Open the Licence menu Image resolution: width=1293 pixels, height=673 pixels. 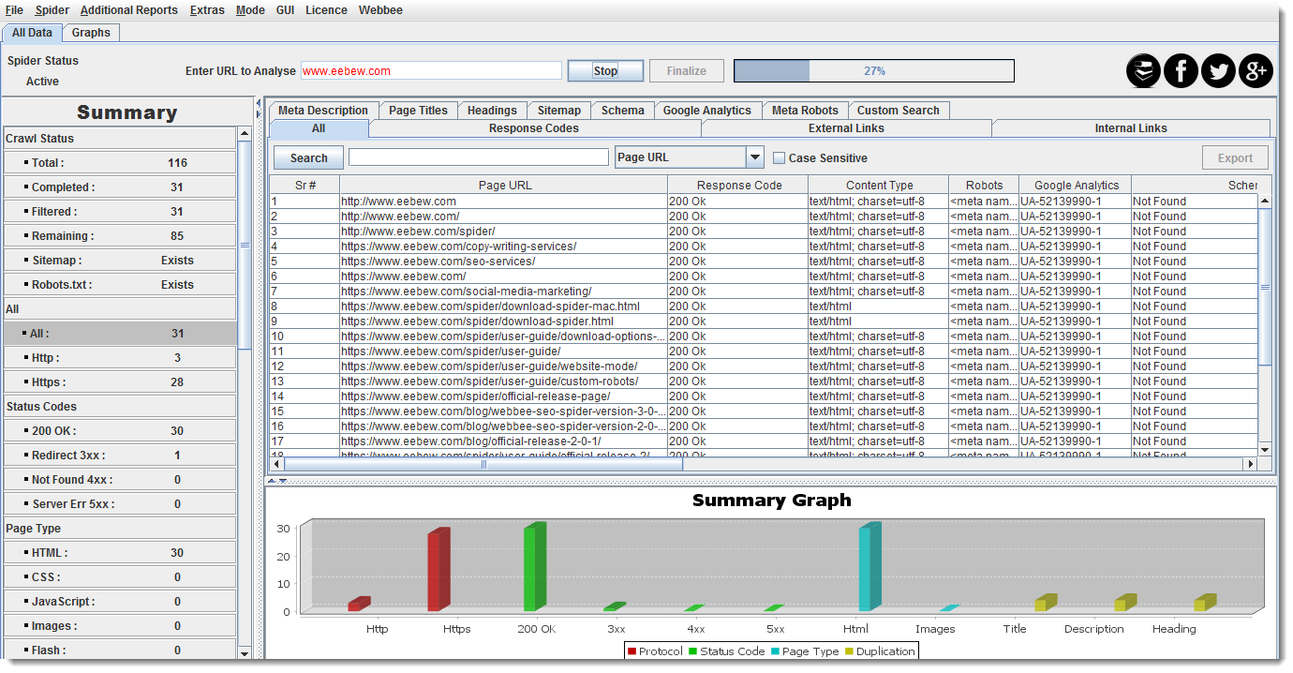(326, 10)
